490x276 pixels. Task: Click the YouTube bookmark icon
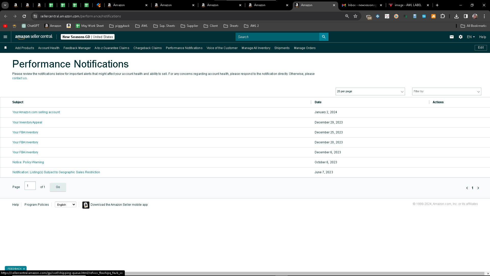click(x=5, y=26)
